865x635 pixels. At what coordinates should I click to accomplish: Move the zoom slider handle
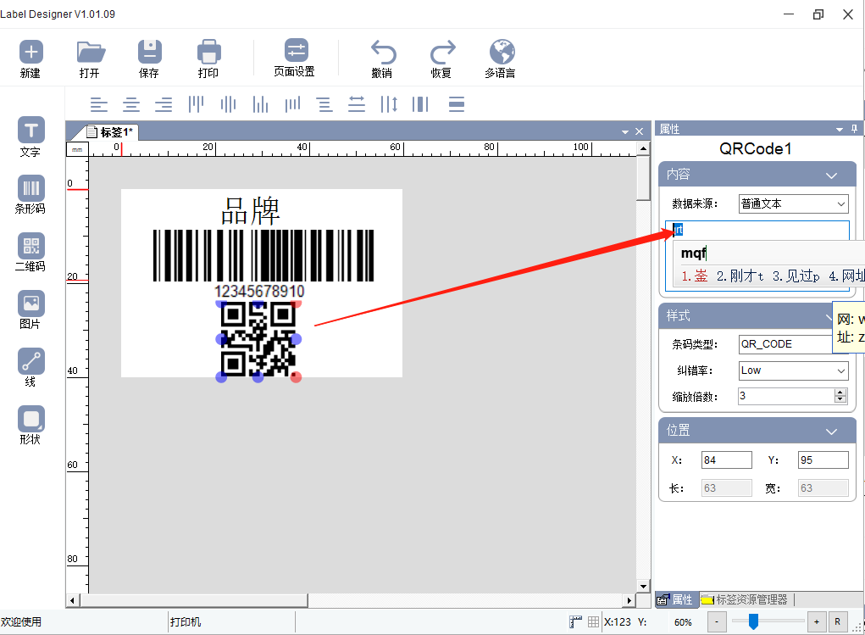coord(753,621)
